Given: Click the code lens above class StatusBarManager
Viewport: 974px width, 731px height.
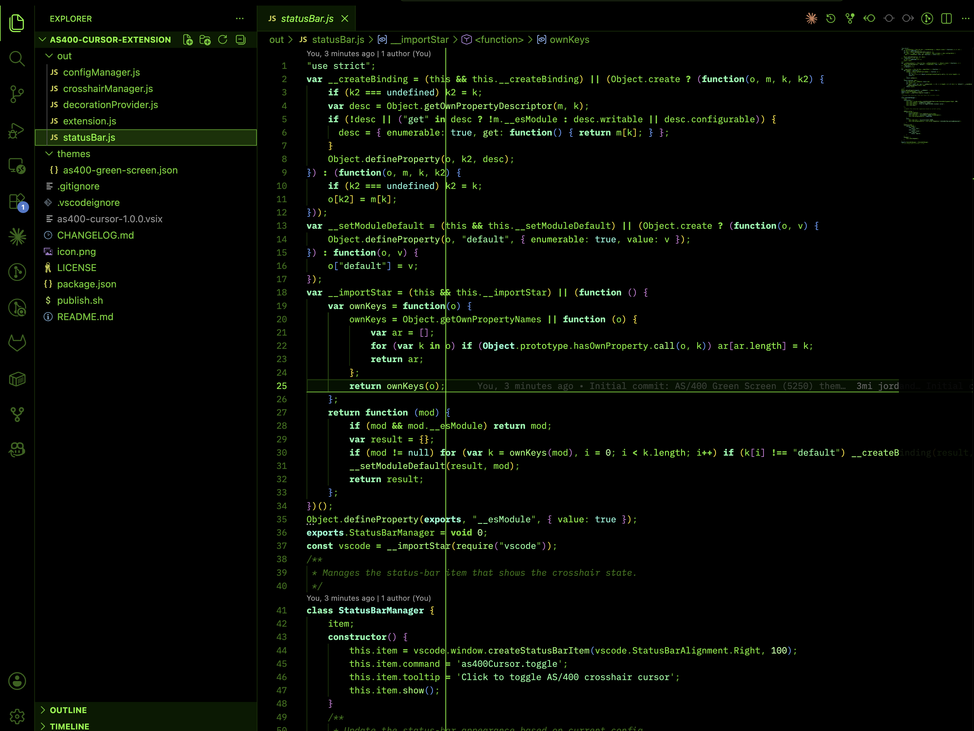Looking at the screenshot, I should click(x=369, y=598).
